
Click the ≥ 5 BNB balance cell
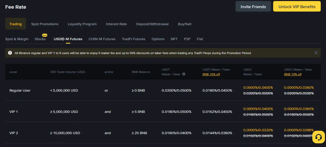(x=138, y=112)
